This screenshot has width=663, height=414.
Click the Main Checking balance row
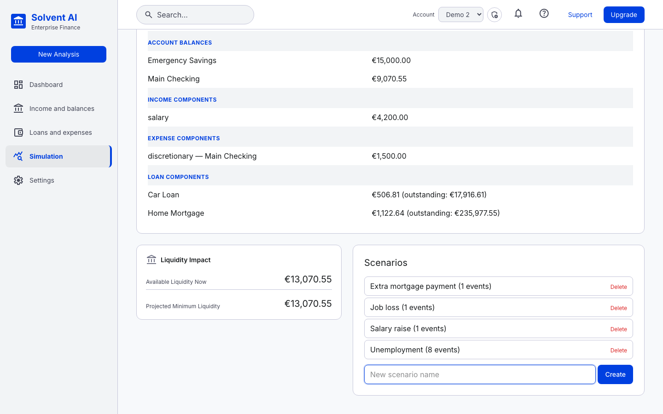coord(390,79)
